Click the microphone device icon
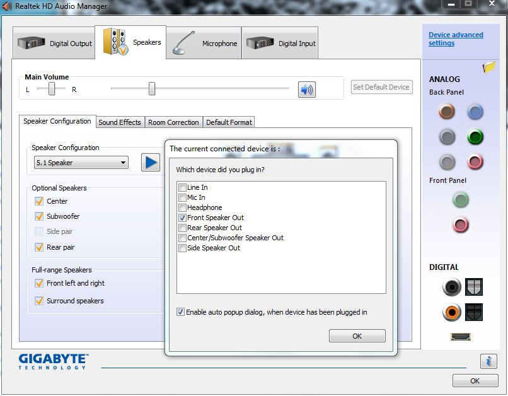The image size is (508, 396). pos(183,43)
